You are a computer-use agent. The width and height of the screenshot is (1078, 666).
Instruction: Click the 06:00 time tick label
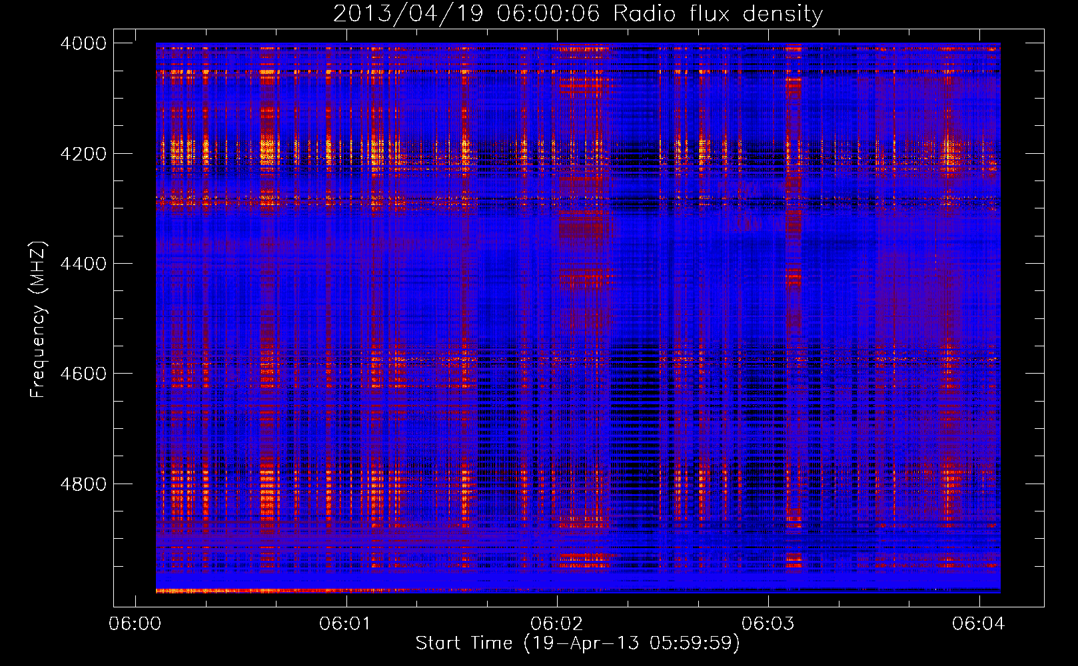135,624
